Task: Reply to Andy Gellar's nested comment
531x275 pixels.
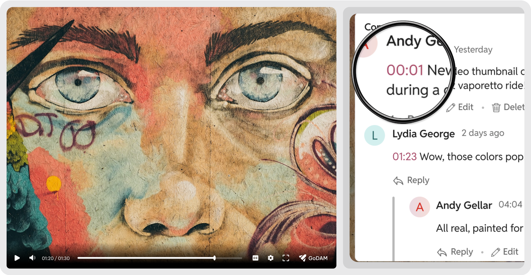Action: 455,252
